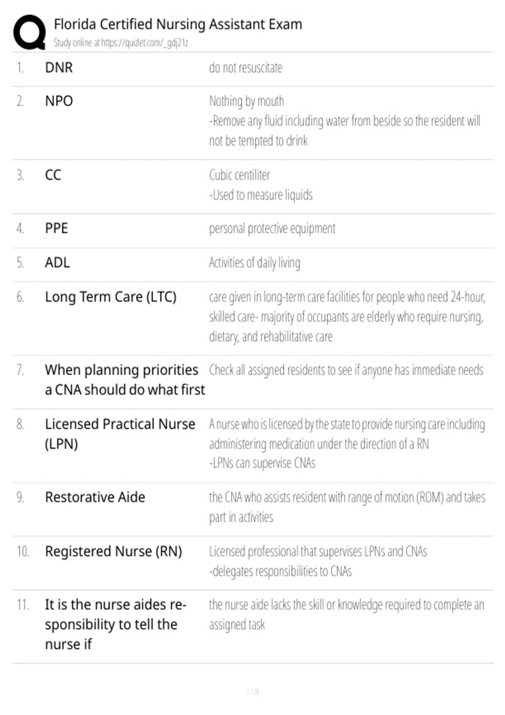Click 'When planning priorities a CNA' question
Screen dimensions: 505x715
point(125,380)
